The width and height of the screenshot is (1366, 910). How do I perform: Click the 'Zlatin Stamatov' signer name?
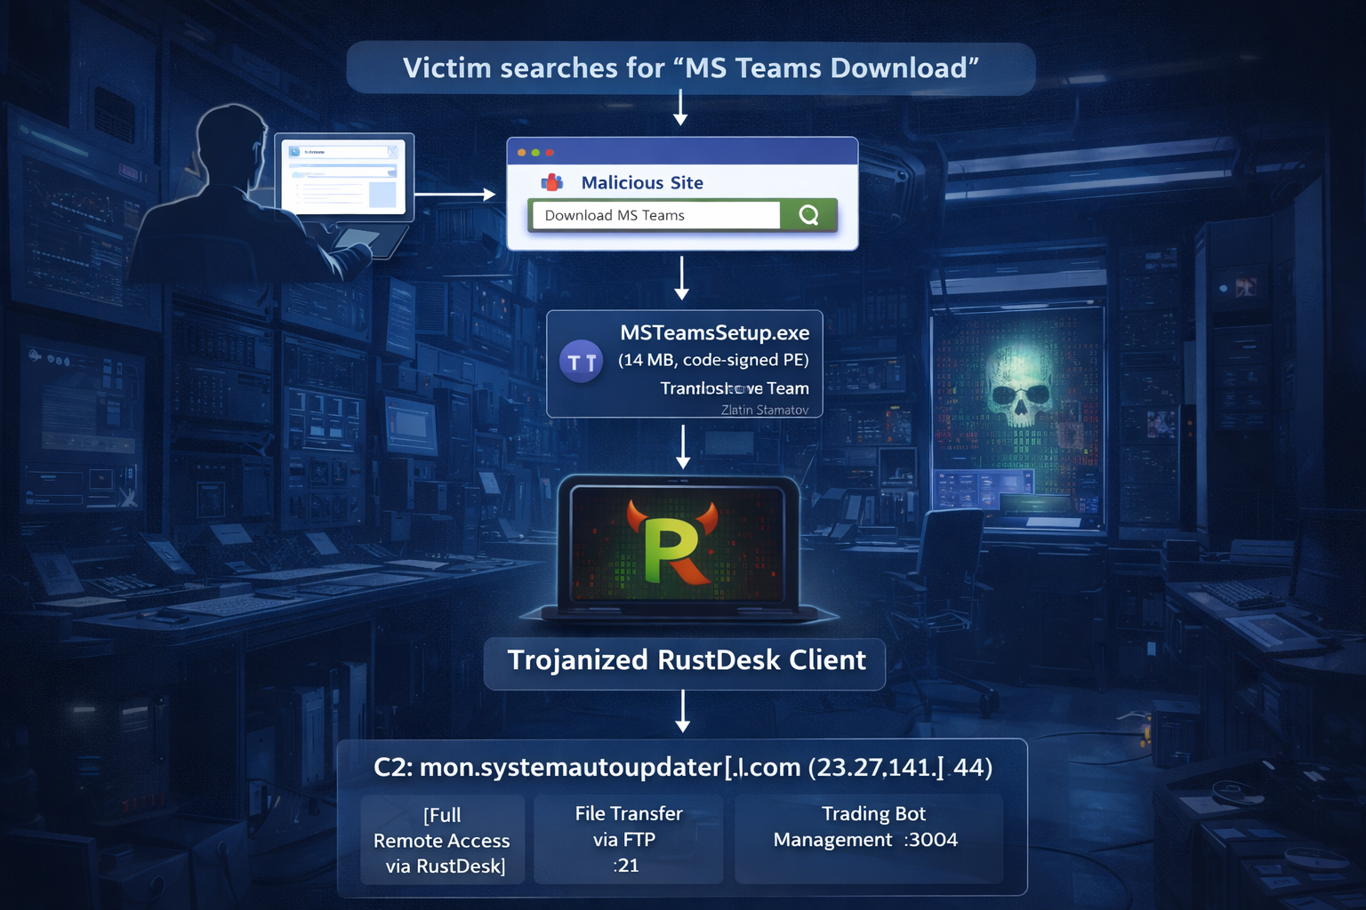765,410
